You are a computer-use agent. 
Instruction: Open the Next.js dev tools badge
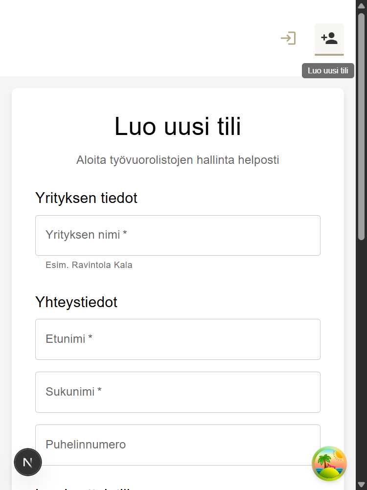click(28, 462)
